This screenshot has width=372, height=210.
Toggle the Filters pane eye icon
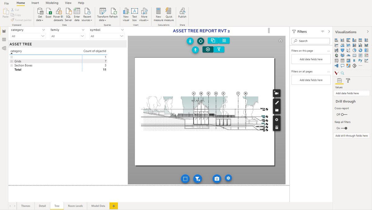(322, 31)
